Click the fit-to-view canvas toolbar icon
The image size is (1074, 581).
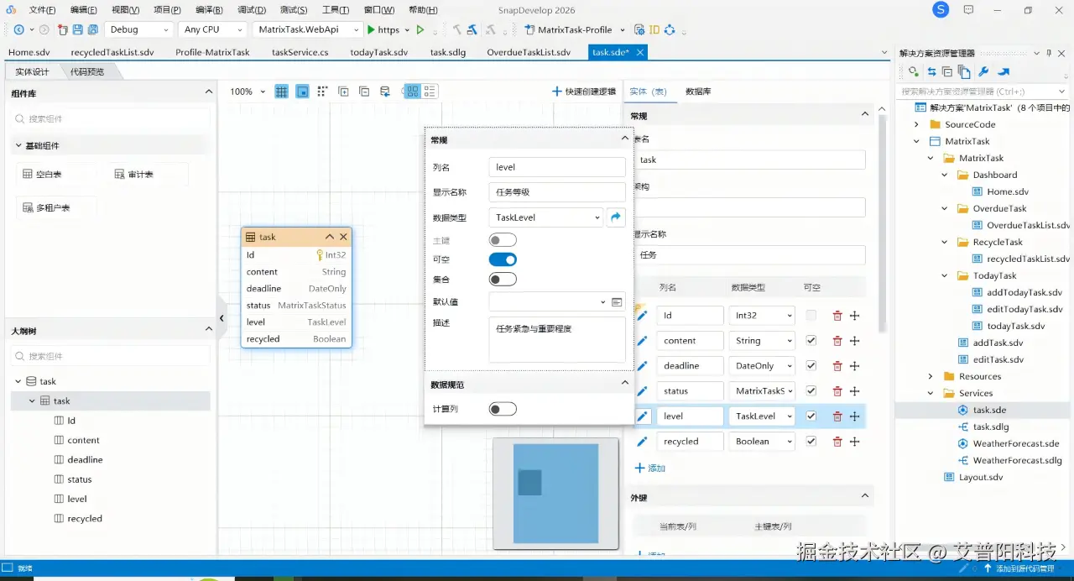pyautogui.click(x=302, y=92)
